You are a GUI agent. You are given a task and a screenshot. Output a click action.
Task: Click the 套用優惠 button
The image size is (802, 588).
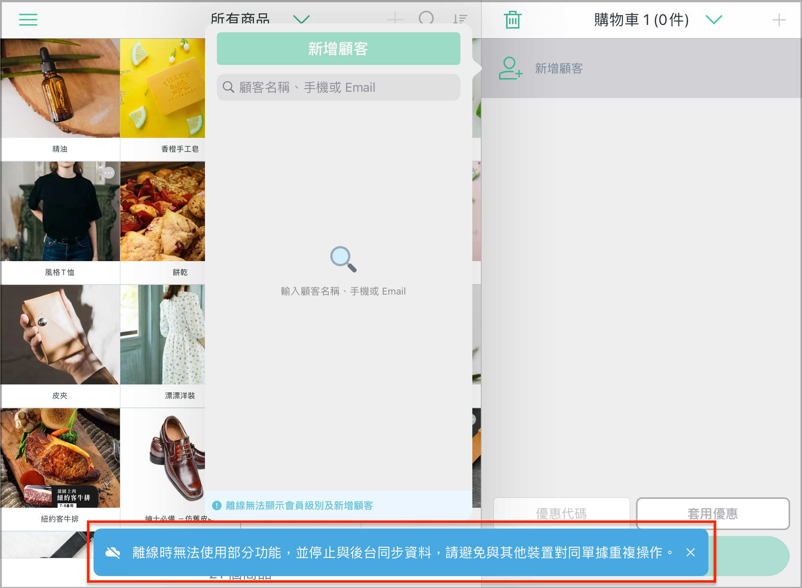click(713, 513)
